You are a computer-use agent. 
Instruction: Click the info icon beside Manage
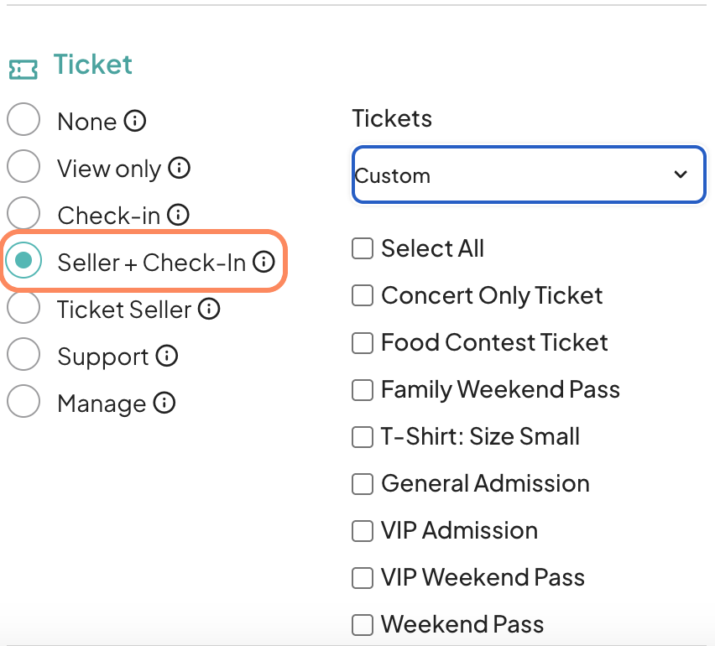164,404
